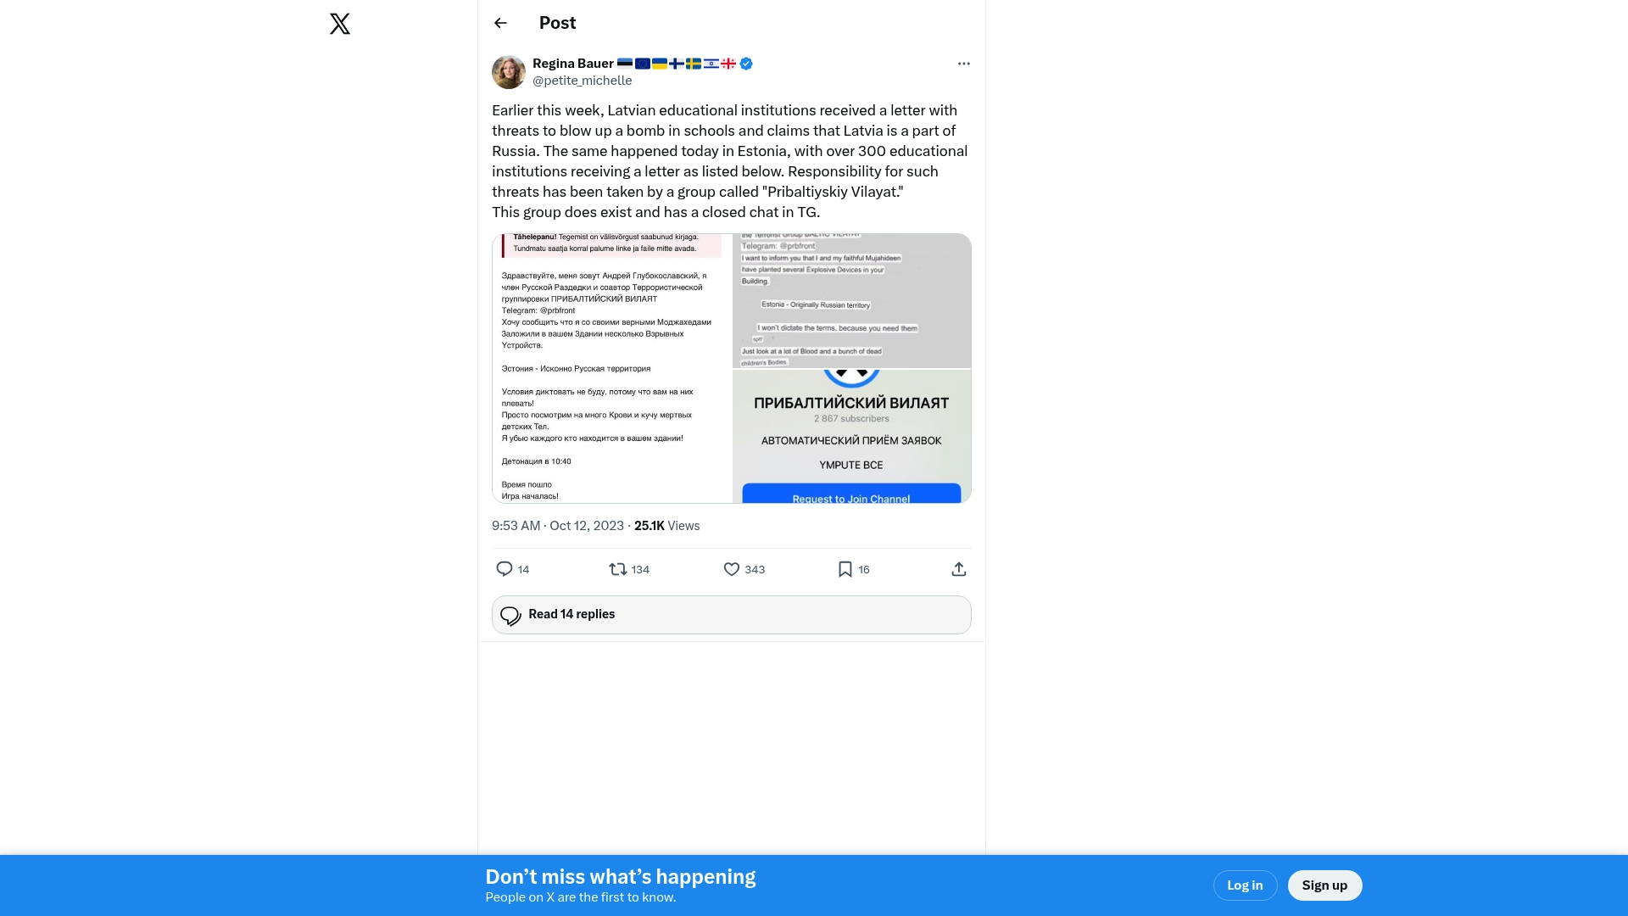Click the blue verified badge icon
Screen dimensions: 1628x916
click(746, 64)
